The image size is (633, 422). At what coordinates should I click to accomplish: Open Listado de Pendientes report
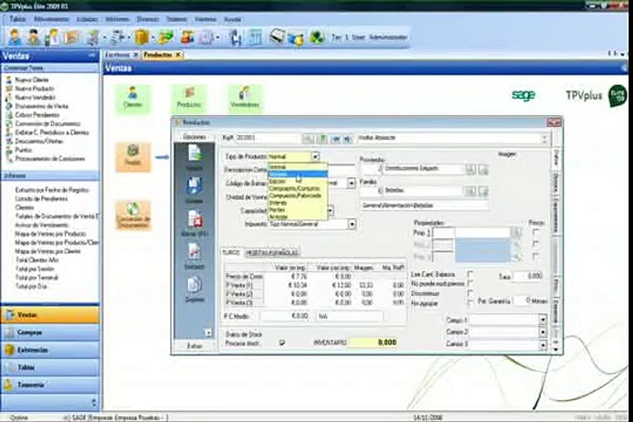42,199
